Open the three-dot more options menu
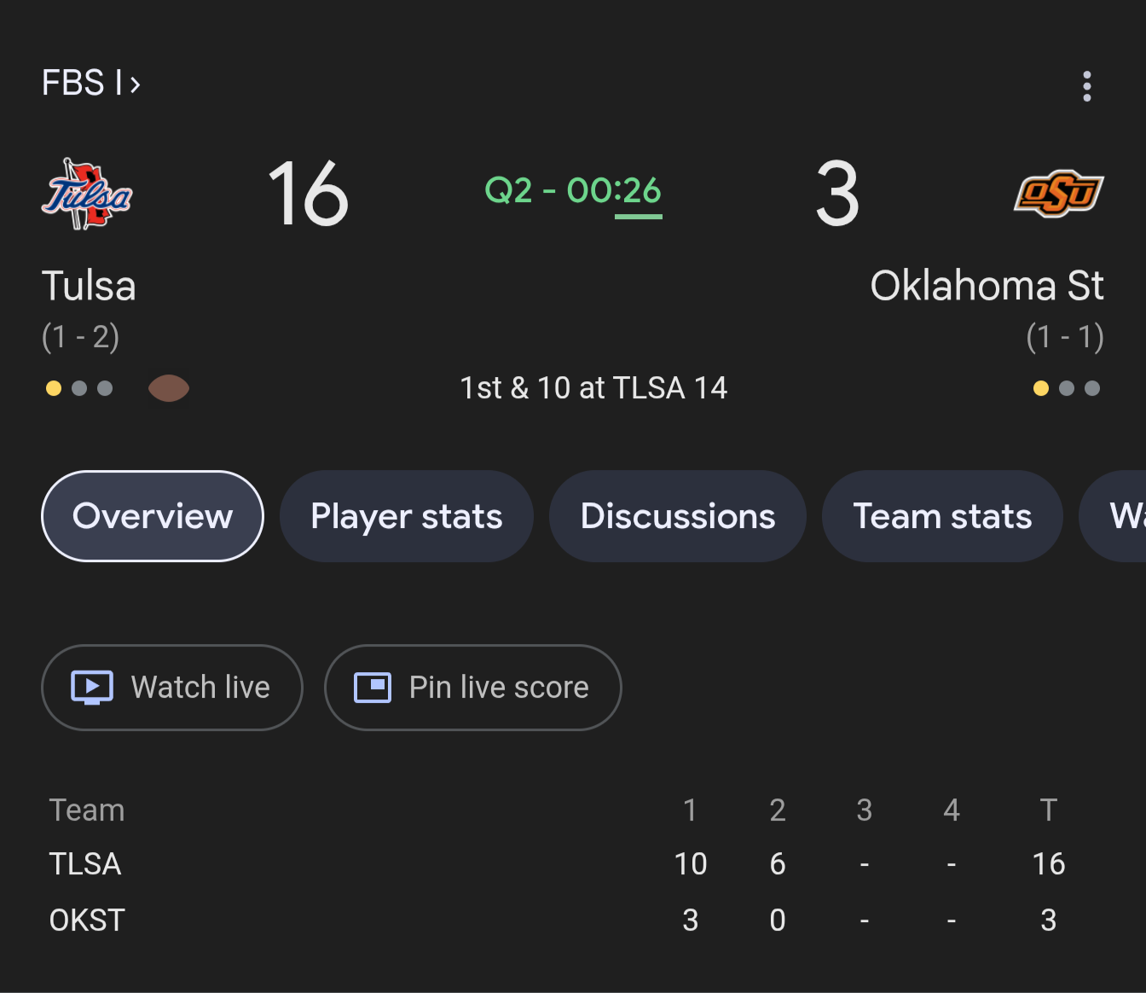The width and height of the screenshot is (1146, 993). point(1086,86)
